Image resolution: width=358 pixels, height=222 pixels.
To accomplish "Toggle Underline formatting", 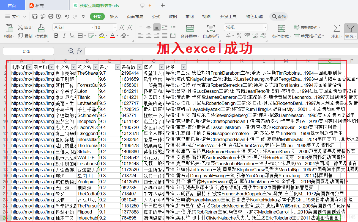I will [x=72, y=36].
